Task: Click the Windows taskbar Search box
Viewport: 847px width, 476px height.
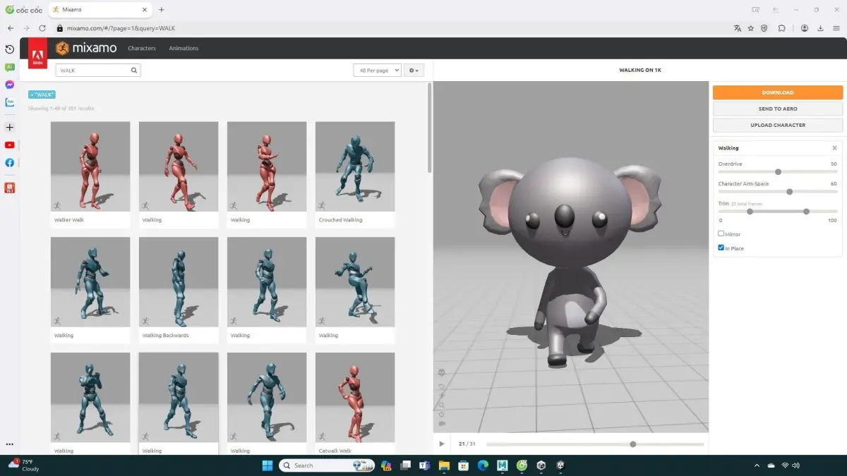Action: point(328,465)
